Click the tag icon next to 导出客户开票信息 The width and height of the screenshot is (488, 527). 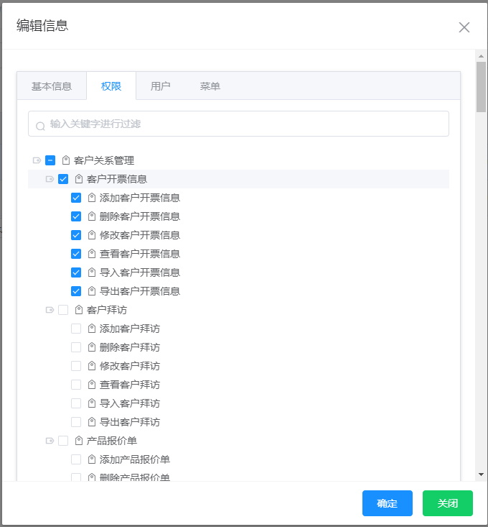click(92, 290)
